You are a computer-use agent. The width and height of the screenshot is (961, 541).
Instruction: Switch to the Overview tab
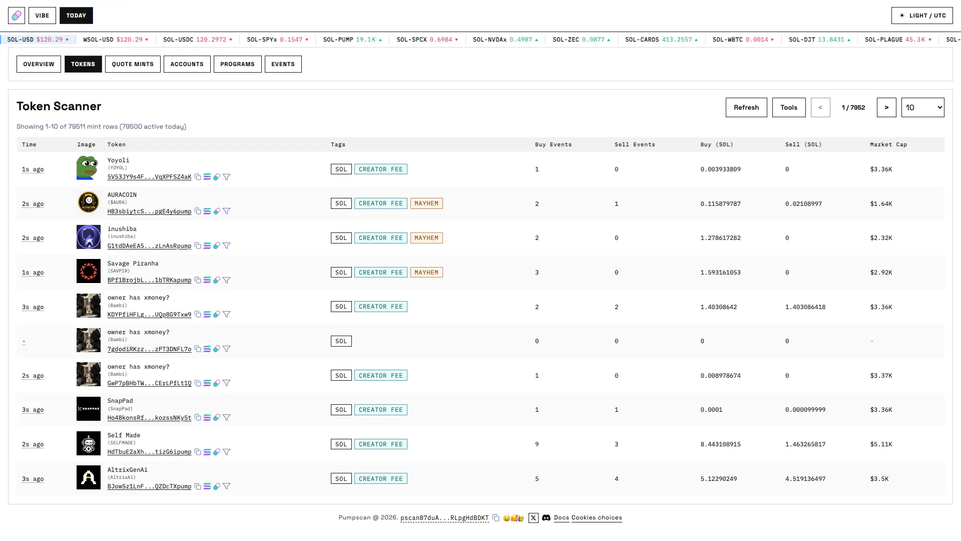pos(39,64)
